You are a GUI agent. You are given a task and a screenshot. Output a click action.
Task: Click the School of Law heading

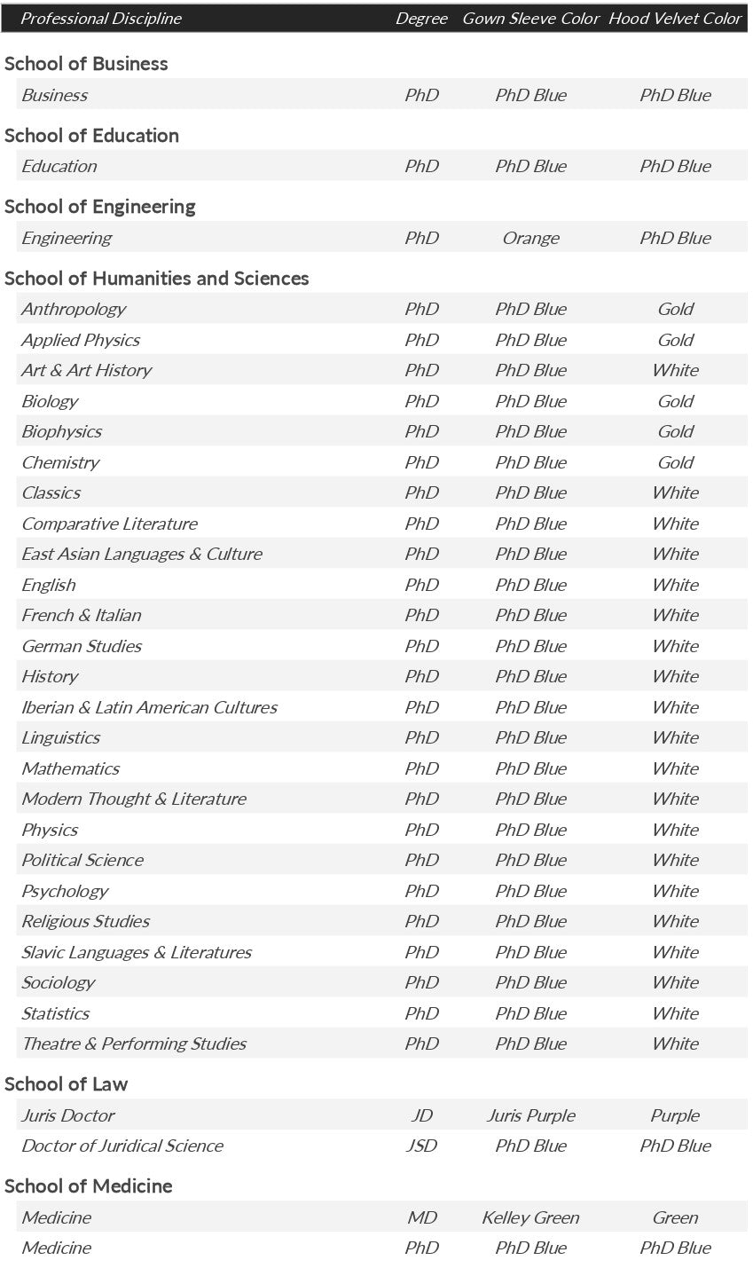[66, 1084]
